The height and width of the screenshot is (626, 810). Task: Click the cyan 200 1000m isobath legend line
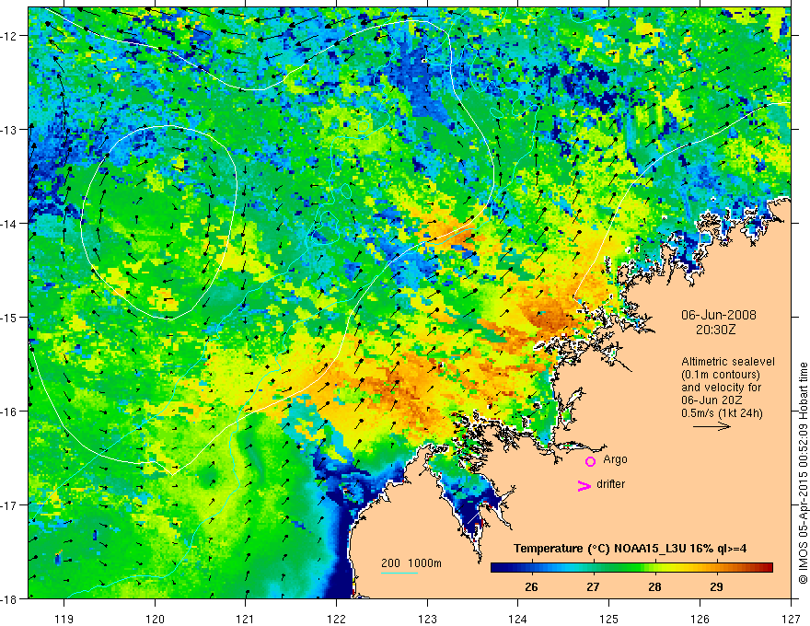point(399,573)
